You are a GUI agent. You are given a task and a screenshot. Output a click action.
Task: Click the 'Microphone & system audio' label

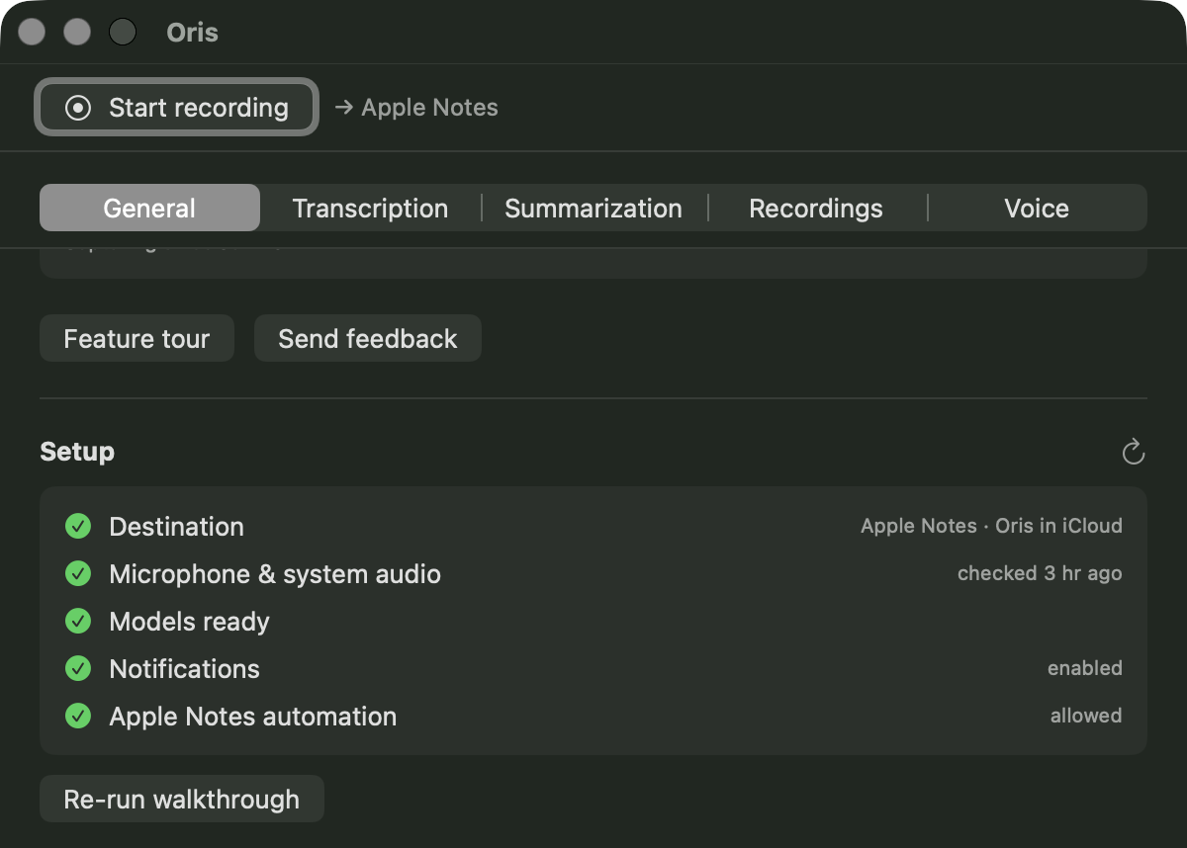(275, 574)
